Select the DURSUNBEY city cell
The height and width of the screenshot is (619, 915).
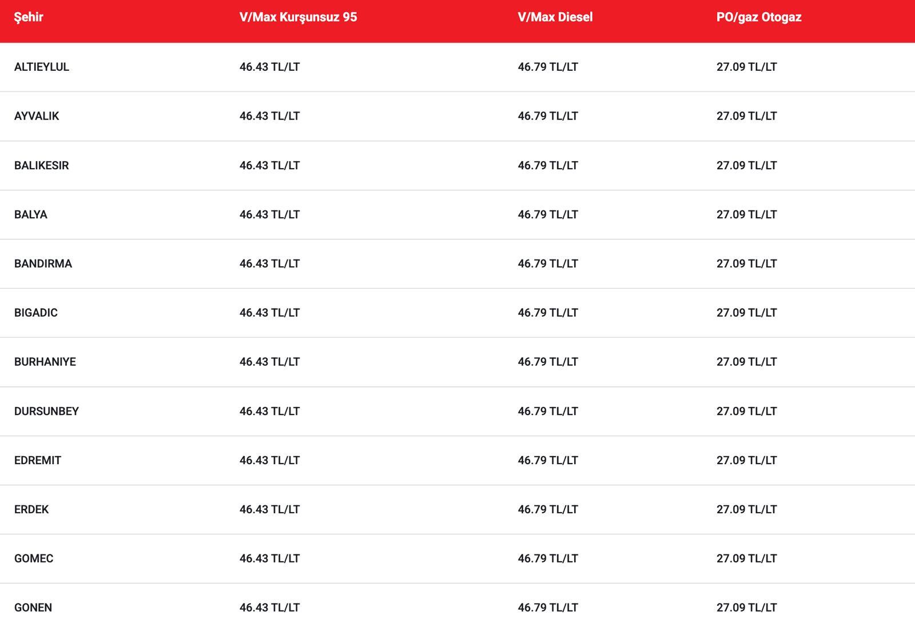point(46,411)
